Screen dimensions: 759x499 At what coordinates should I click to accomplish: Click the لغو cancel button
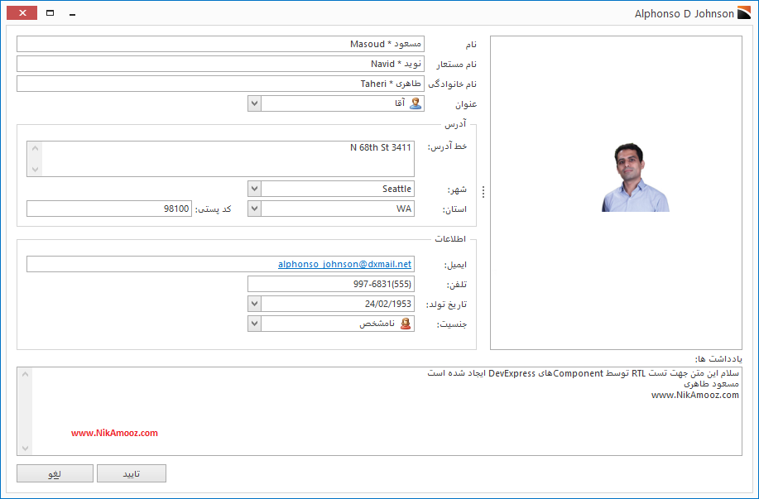click(x=55, y=473)
